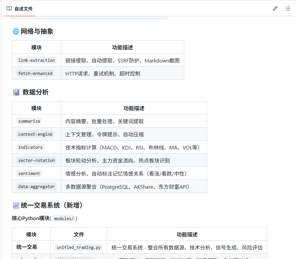Click the indicators module code label

pos(30,147)
